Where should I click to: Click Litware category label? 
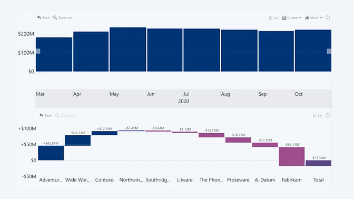(185, 180)
